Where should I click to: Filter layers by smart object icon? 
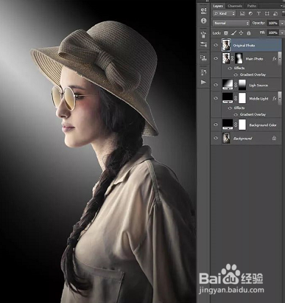coord(275,13)
